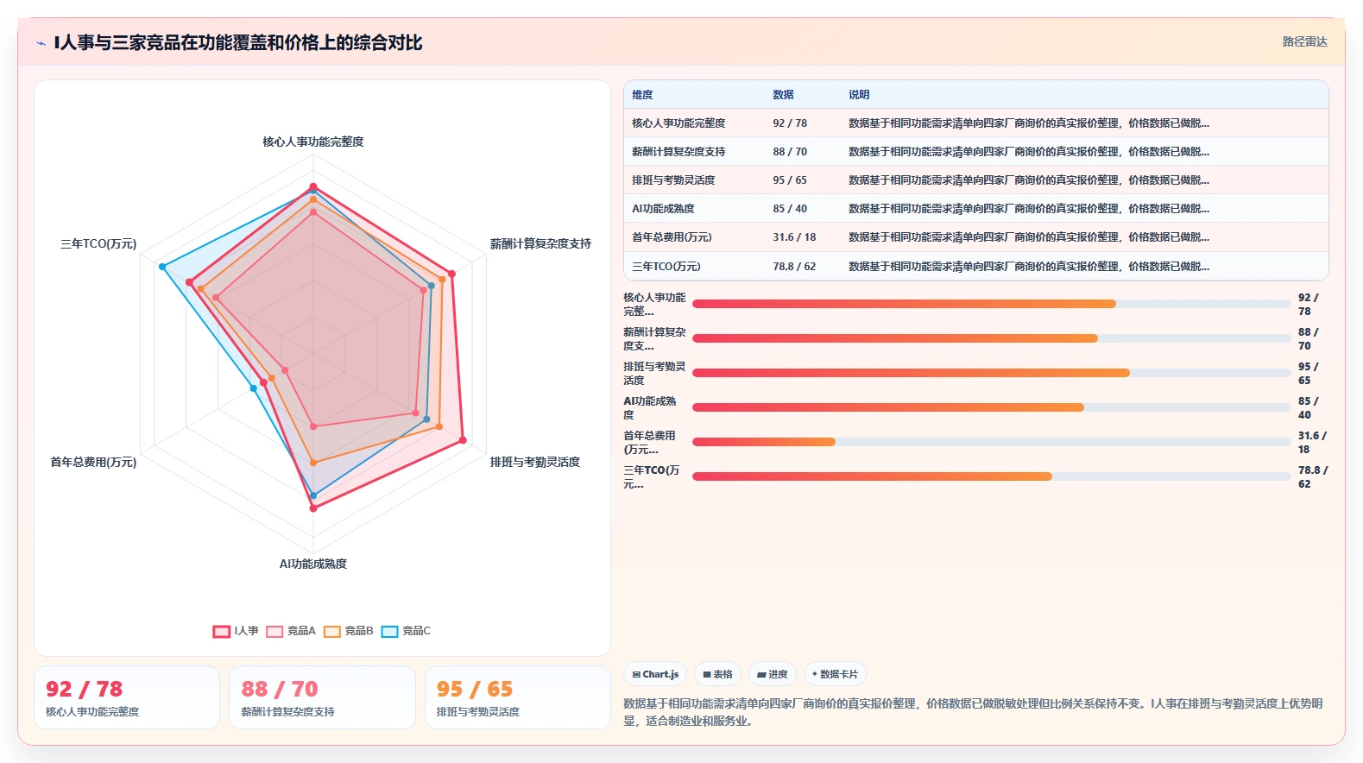
Task: Click the I人事 data point on 排班与考勤灵活度 axis
Action: (x=463, y=440)
